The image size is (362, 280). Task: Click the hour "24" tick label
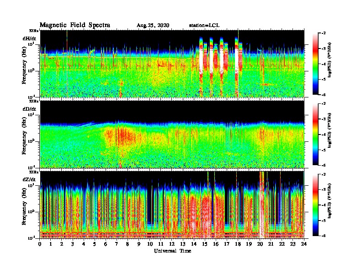(304, 244)
